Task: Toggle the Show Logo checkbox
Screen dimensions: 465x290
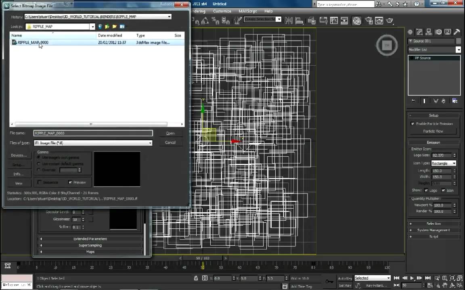Action: (x=426, y=190)
